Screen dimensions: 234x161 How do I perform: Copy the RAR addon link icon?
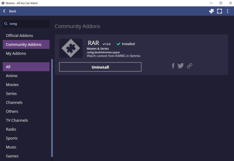pyautogui.click(x=190, y=65)
